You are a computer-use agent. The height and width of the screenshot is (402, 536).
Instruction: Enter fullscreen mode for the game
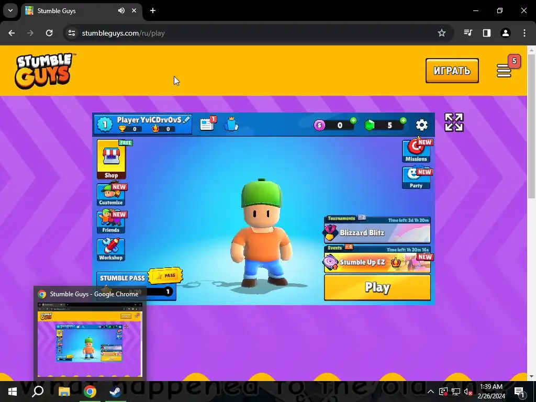point(454,122)
